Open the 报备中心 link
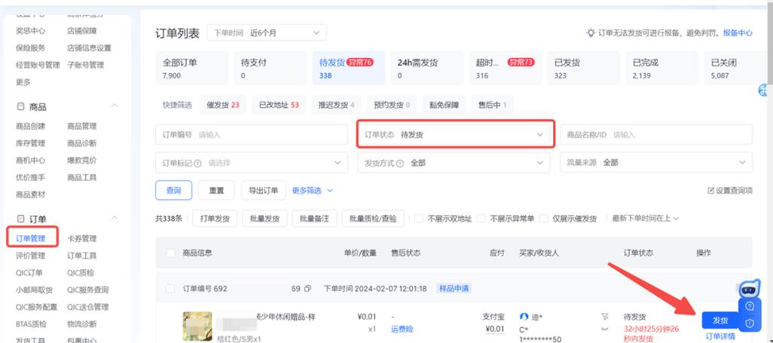773x343 pixels. click(738, 33)
